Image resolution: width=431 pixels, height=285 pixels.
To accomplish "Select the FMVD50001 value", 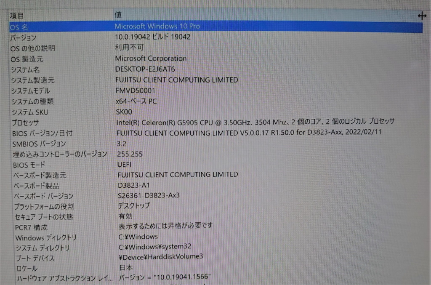I will point(135,91).
